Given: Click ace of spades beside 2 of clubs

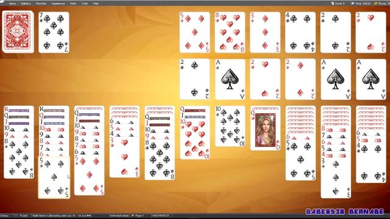Looking at the screenshot, I should pyautogui.click(x=230, y=79).
